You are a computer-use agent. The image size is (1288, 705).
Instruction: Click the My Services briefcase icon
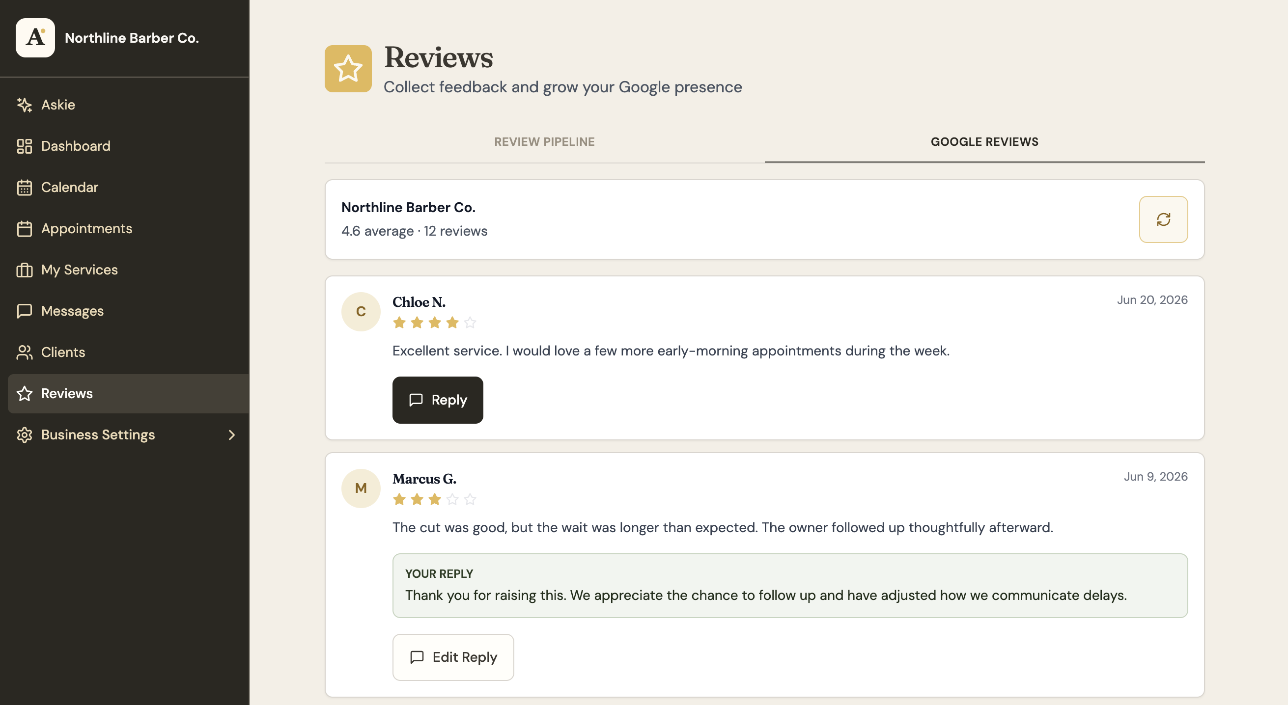pyautogui.click(x=24, y=270)
